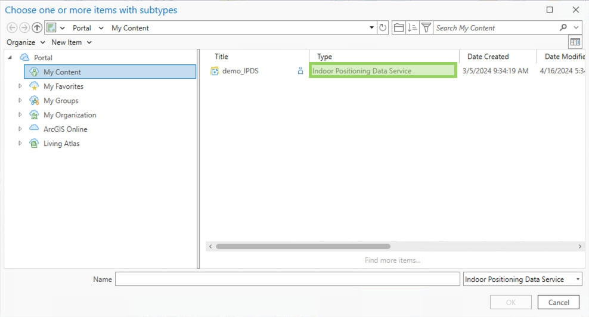
Task: Select ArcGIS Online in the tree
Action: pyautogui.click(x=66, y=129)
